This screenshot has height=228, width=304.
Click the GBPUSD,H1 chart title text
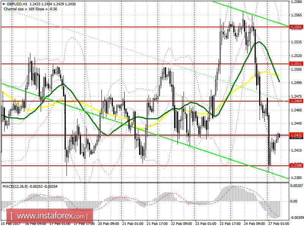[17, 4]
